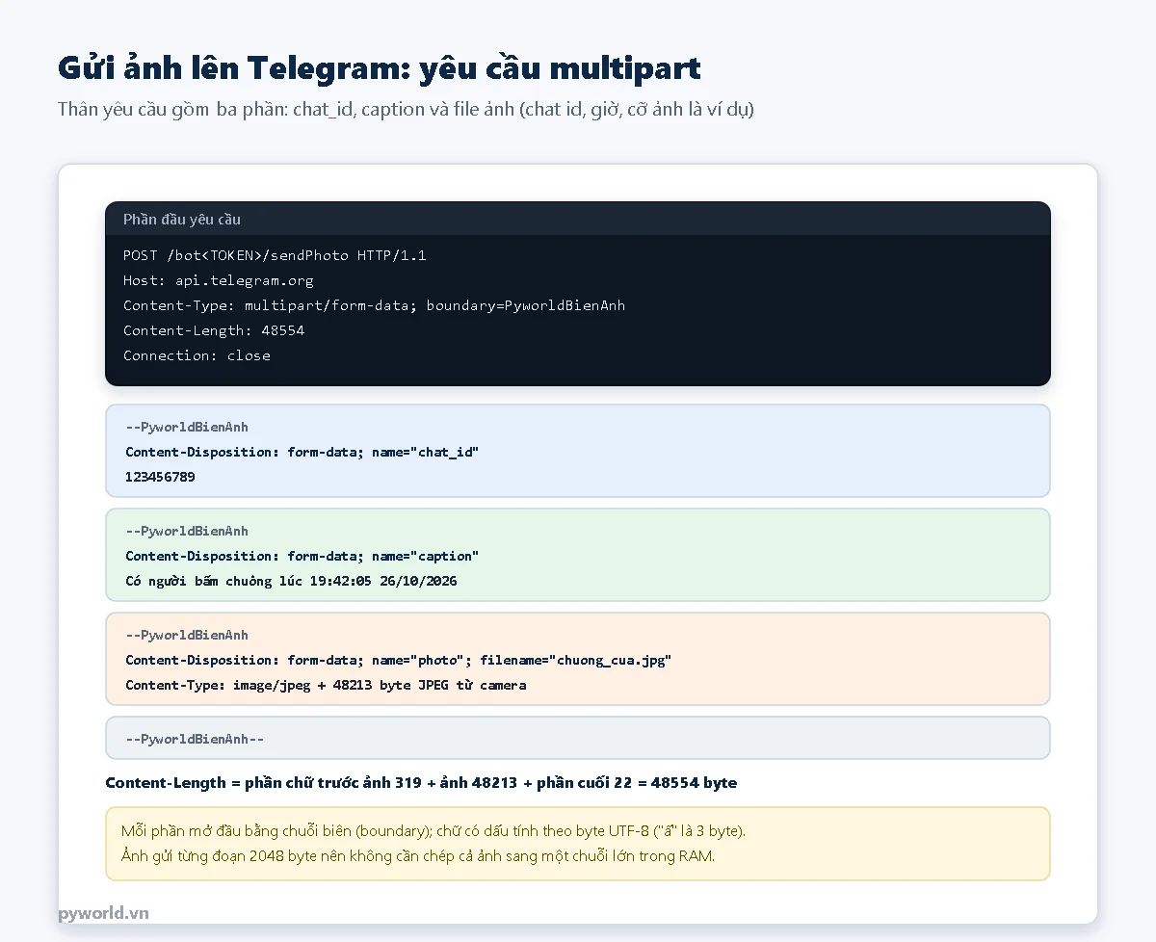Click the subtitle starting 'Thân yêu cầu gồm ba phần'
The image size is (1156, 942).
(406, 109)
